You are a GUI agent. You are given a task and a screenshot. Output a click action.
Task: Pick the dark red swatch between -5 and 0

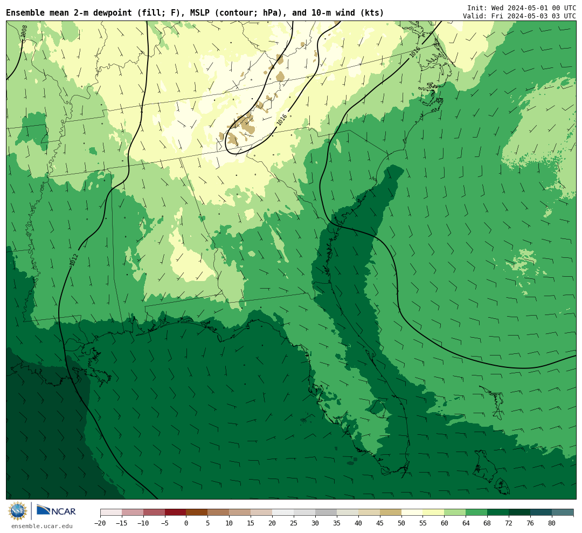pos(176,512)
